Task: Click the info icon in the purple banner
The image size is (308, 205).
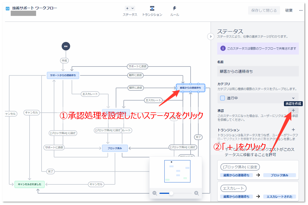Action: click(x=223, y=49)
